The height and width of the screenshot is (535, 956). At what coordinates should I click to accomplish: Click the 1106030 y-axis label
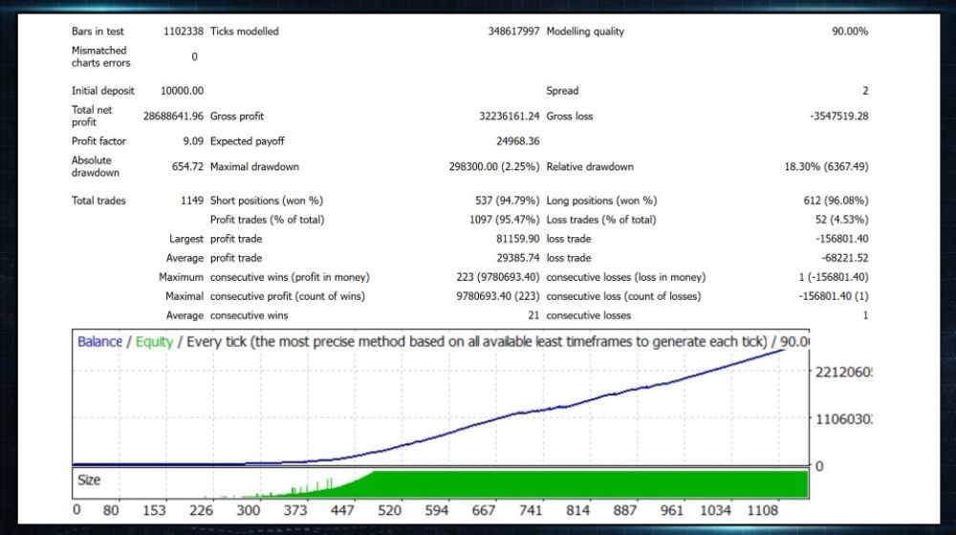(x=844, y=419)
